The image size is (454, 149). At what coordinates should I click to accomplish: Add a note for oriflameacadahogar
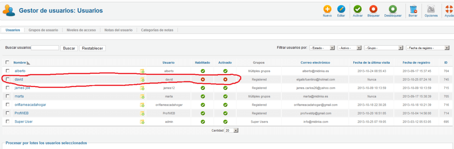(142, 105)
